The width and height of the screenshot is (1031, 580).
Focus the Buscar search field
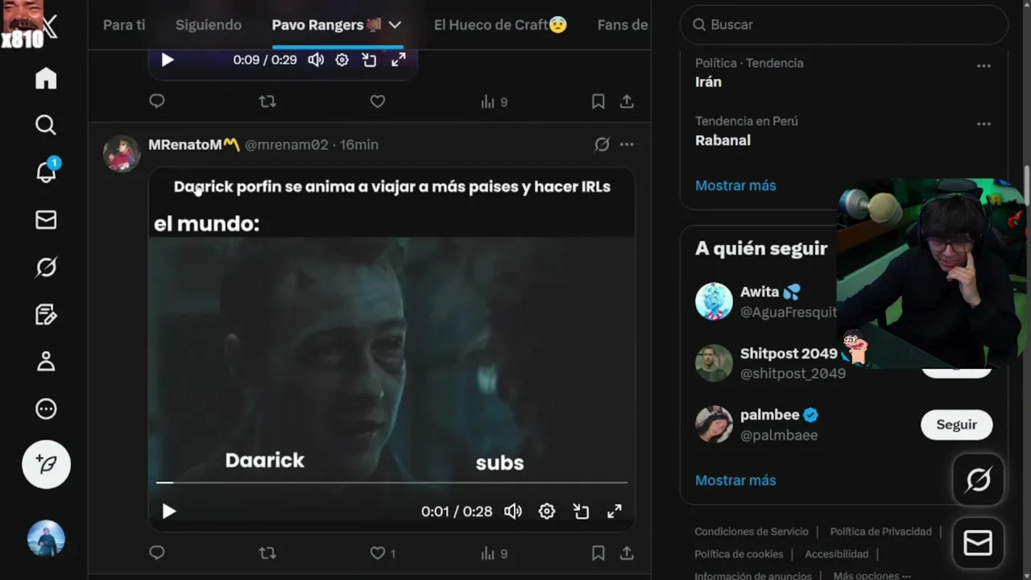pyautogui.click(x=844, y=25)
